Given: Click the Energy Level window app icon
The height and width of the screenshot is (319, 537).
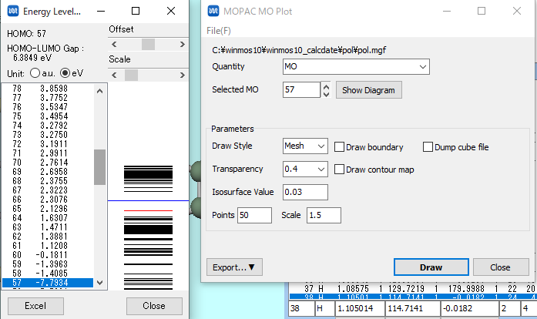Looking at the screenshot, I should click(x=13, y=11).
